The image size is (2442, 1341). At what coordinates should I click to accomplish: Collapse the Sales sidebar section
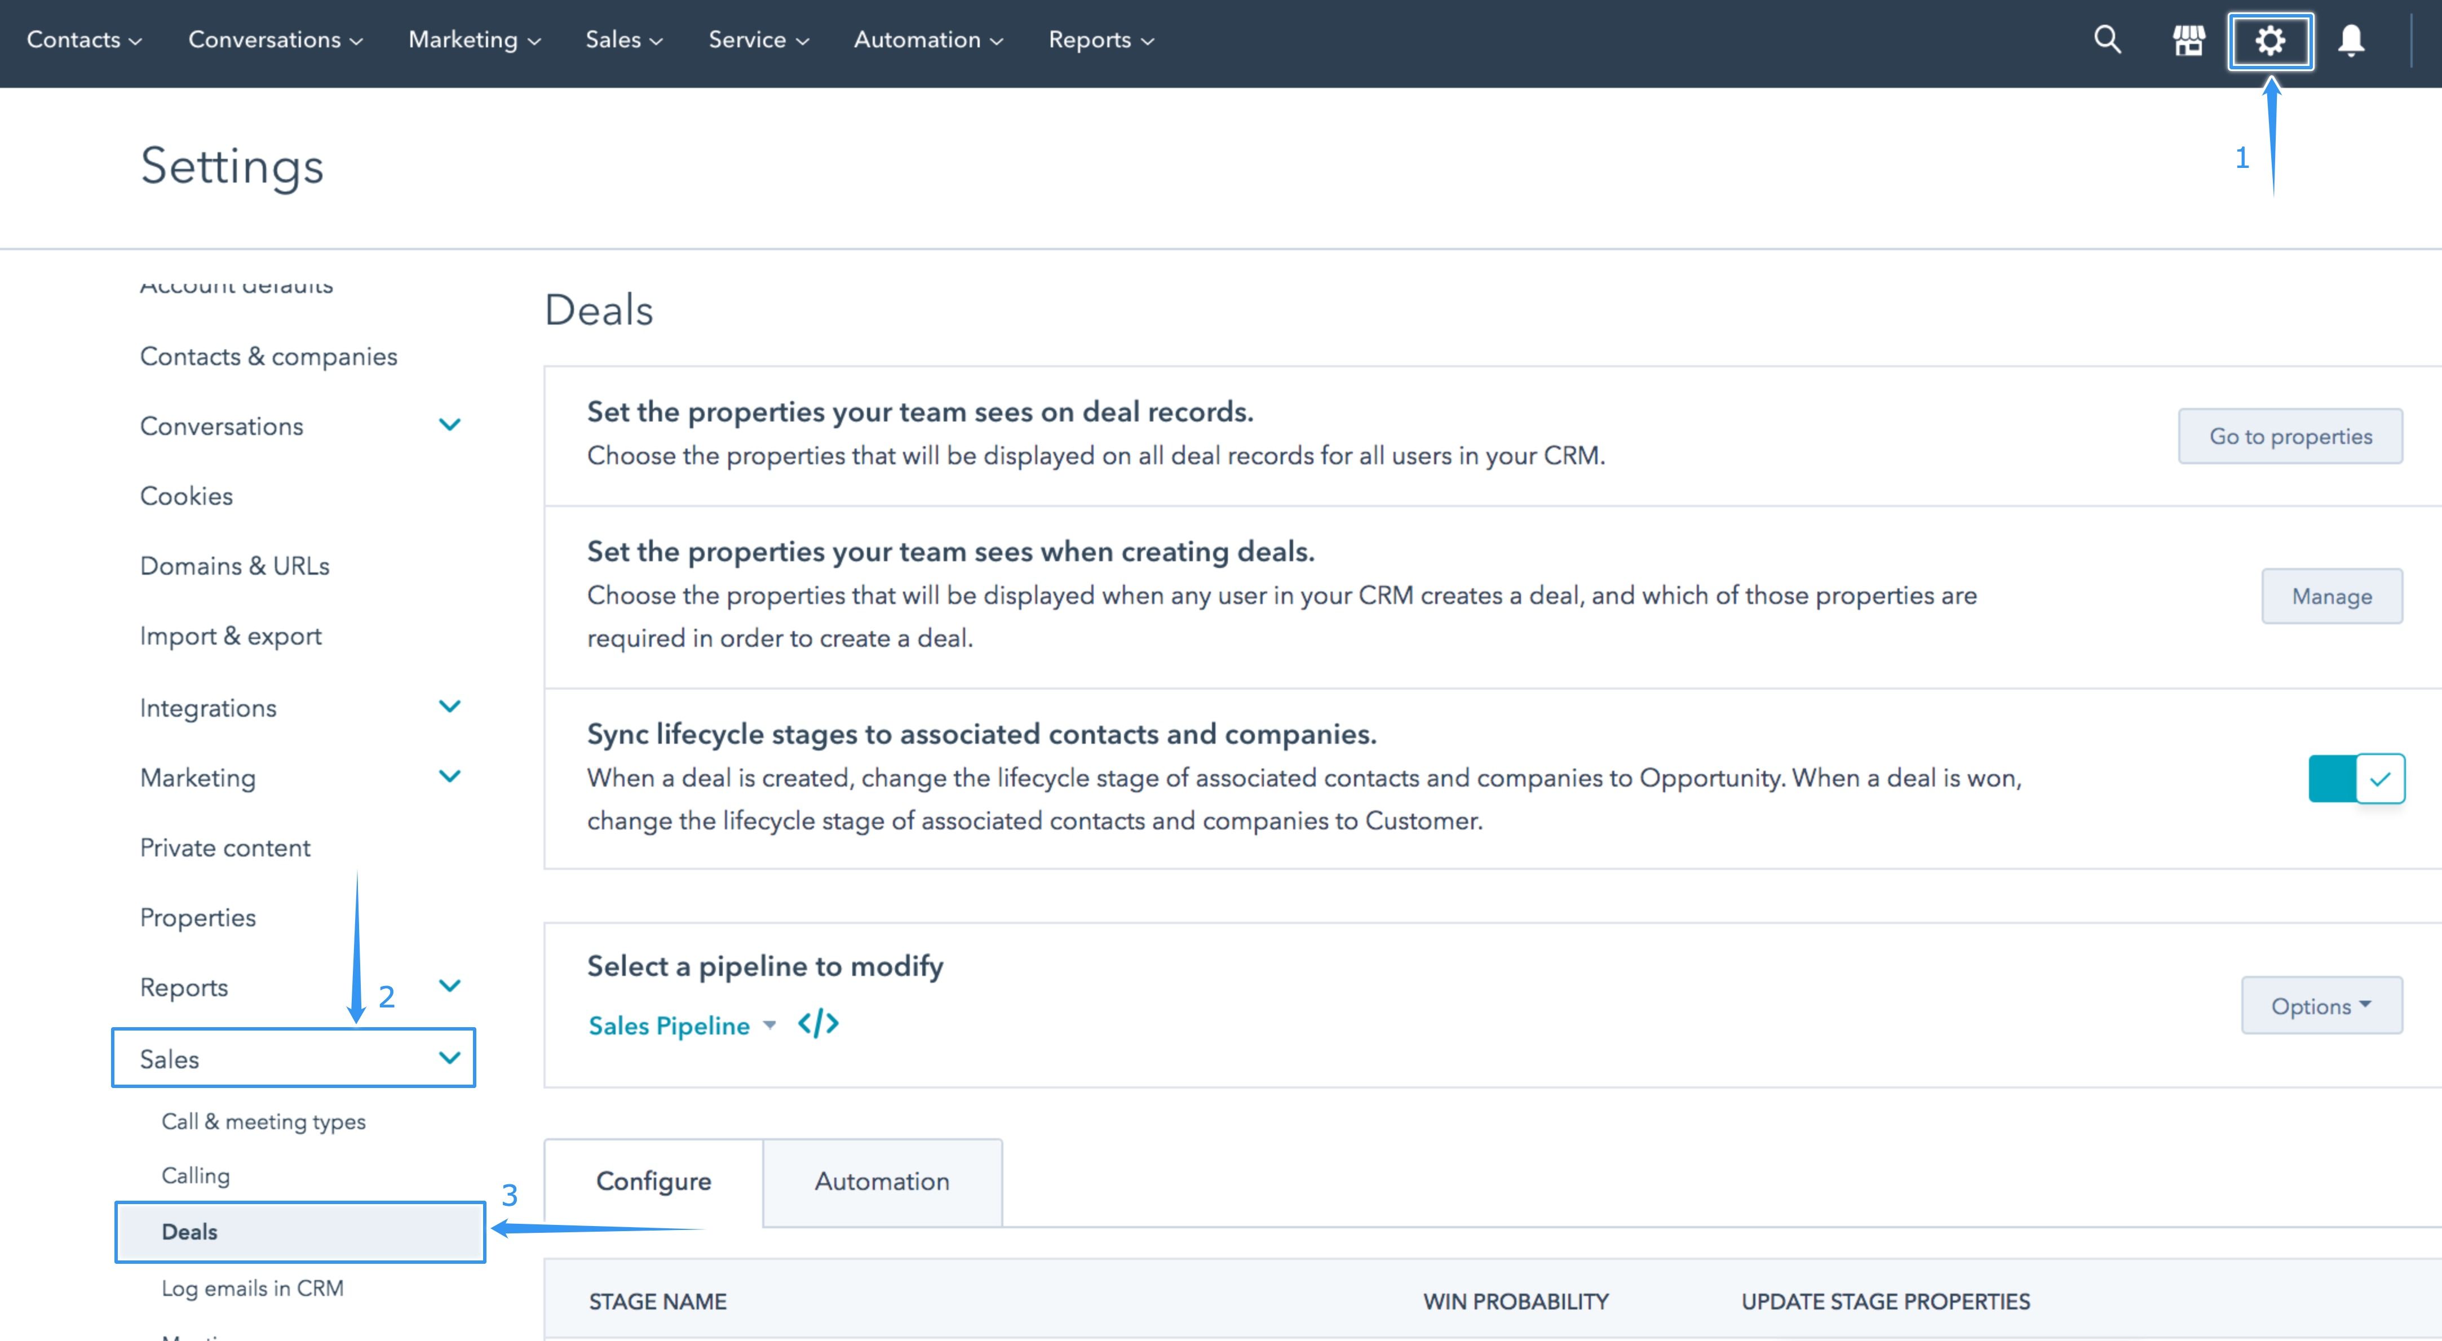(x=449, y=1058)
